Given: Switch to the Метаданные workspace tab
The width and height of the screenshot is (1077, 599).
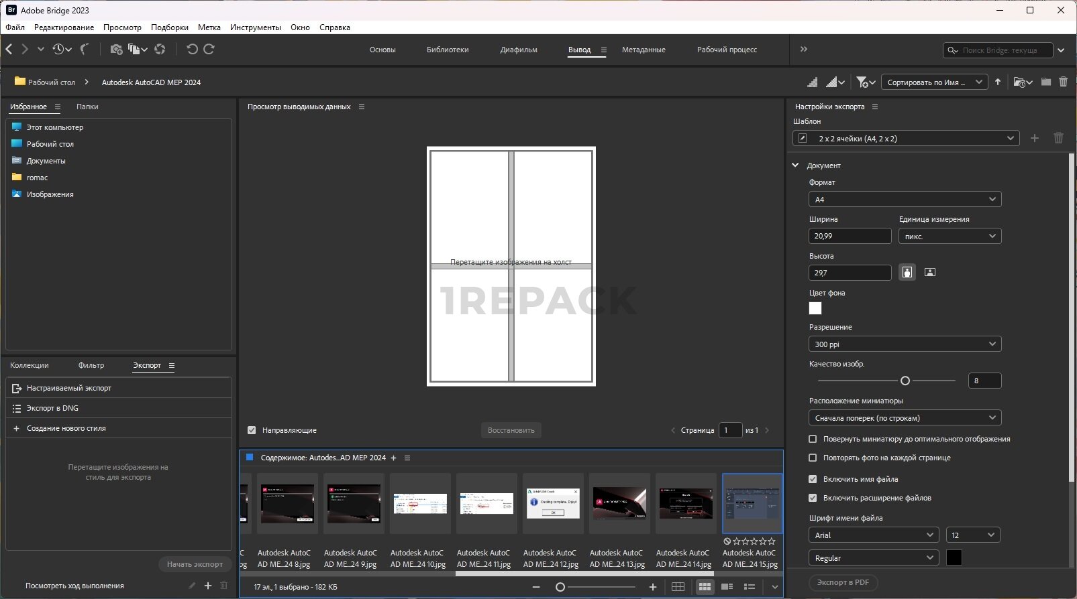Looking at the screenshot, I should 644,50.
